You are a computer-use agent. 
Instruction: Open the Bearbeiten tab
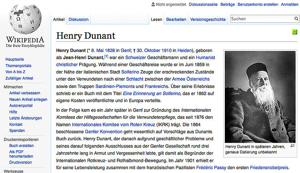click(x=176, y=19)
